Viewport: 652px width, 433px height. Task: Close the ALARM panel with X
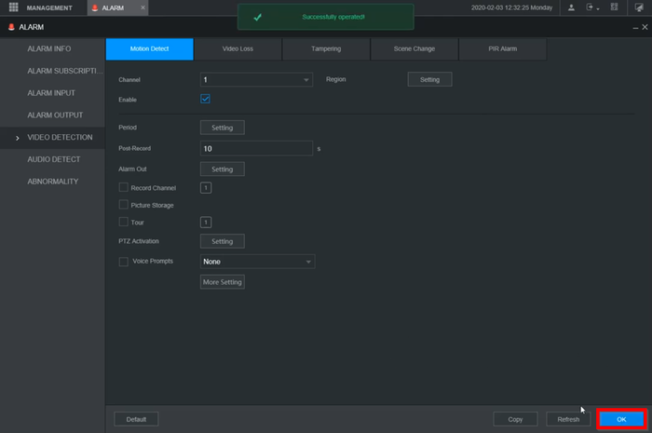pos(645,27)
